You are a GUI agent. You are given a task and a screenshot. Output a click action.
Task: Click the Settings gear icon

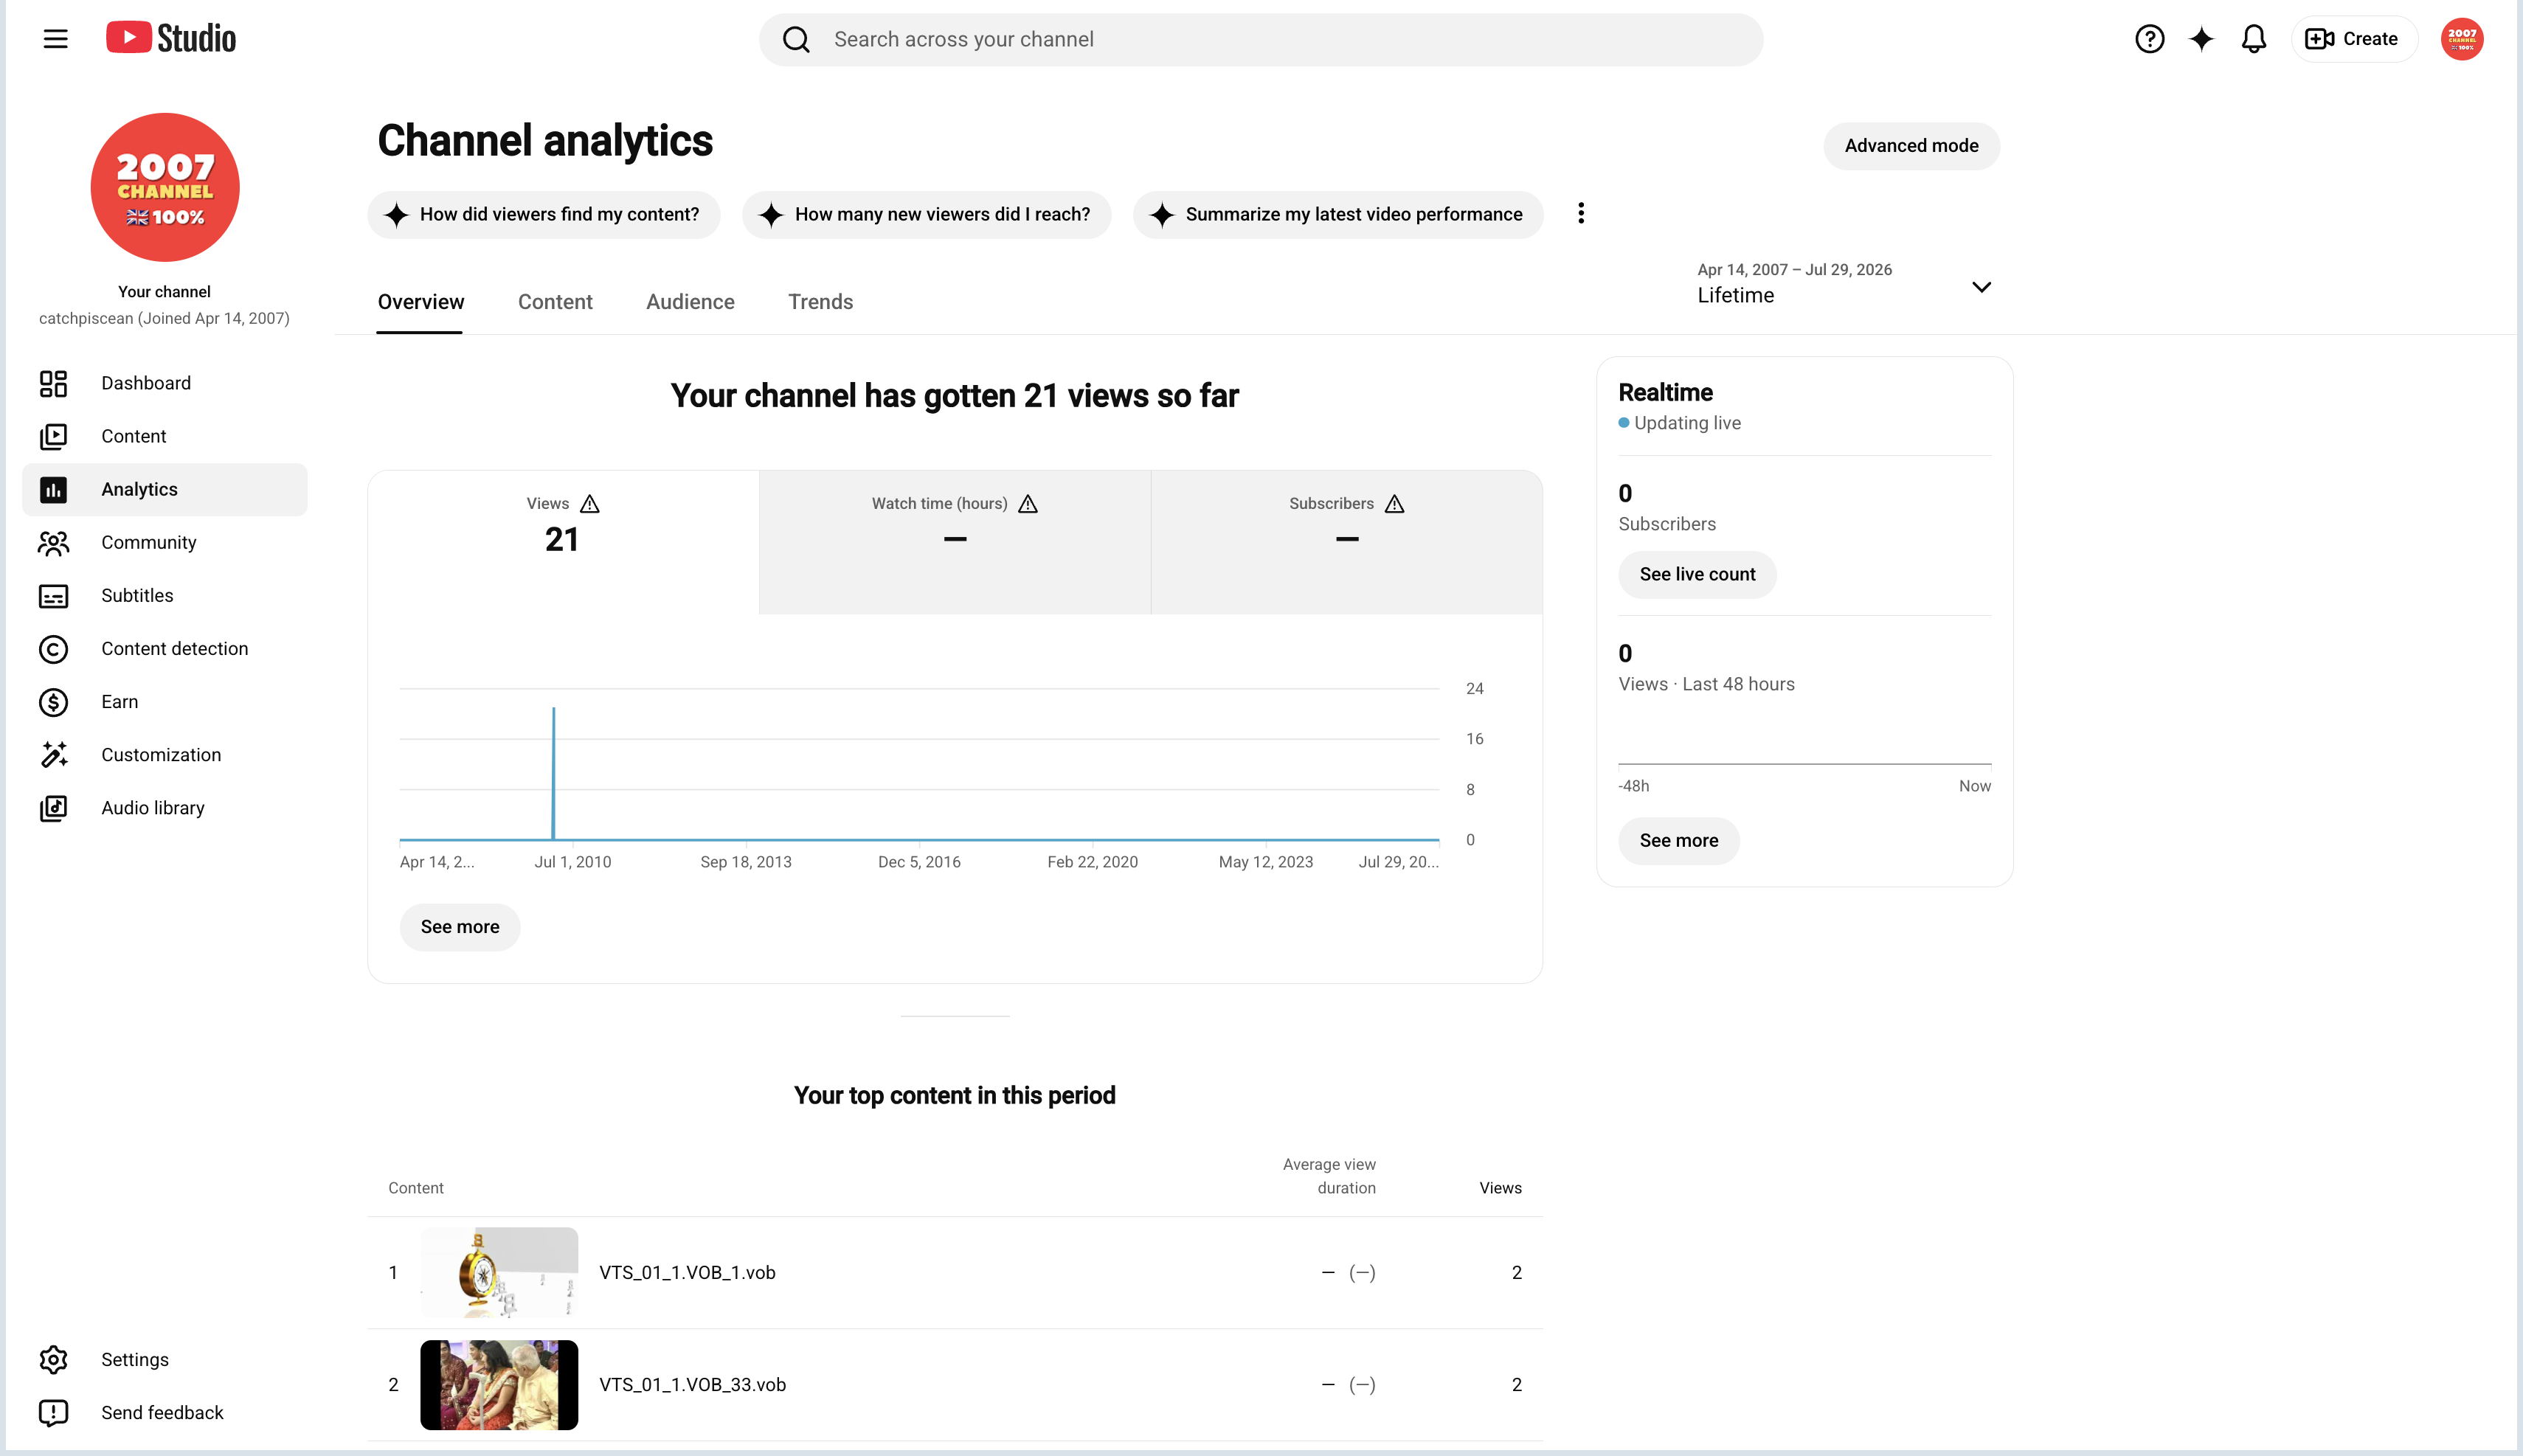click(53, 1359)
